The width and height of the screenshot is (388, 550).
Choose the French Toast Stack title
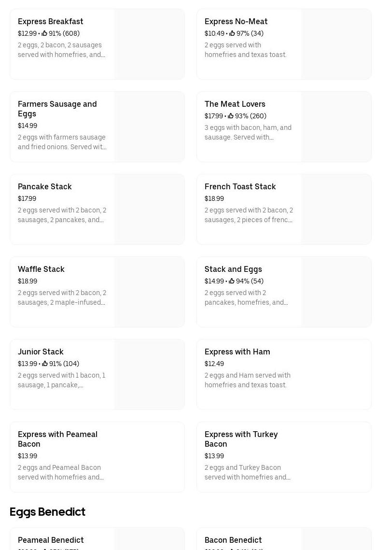coord(240,186)
